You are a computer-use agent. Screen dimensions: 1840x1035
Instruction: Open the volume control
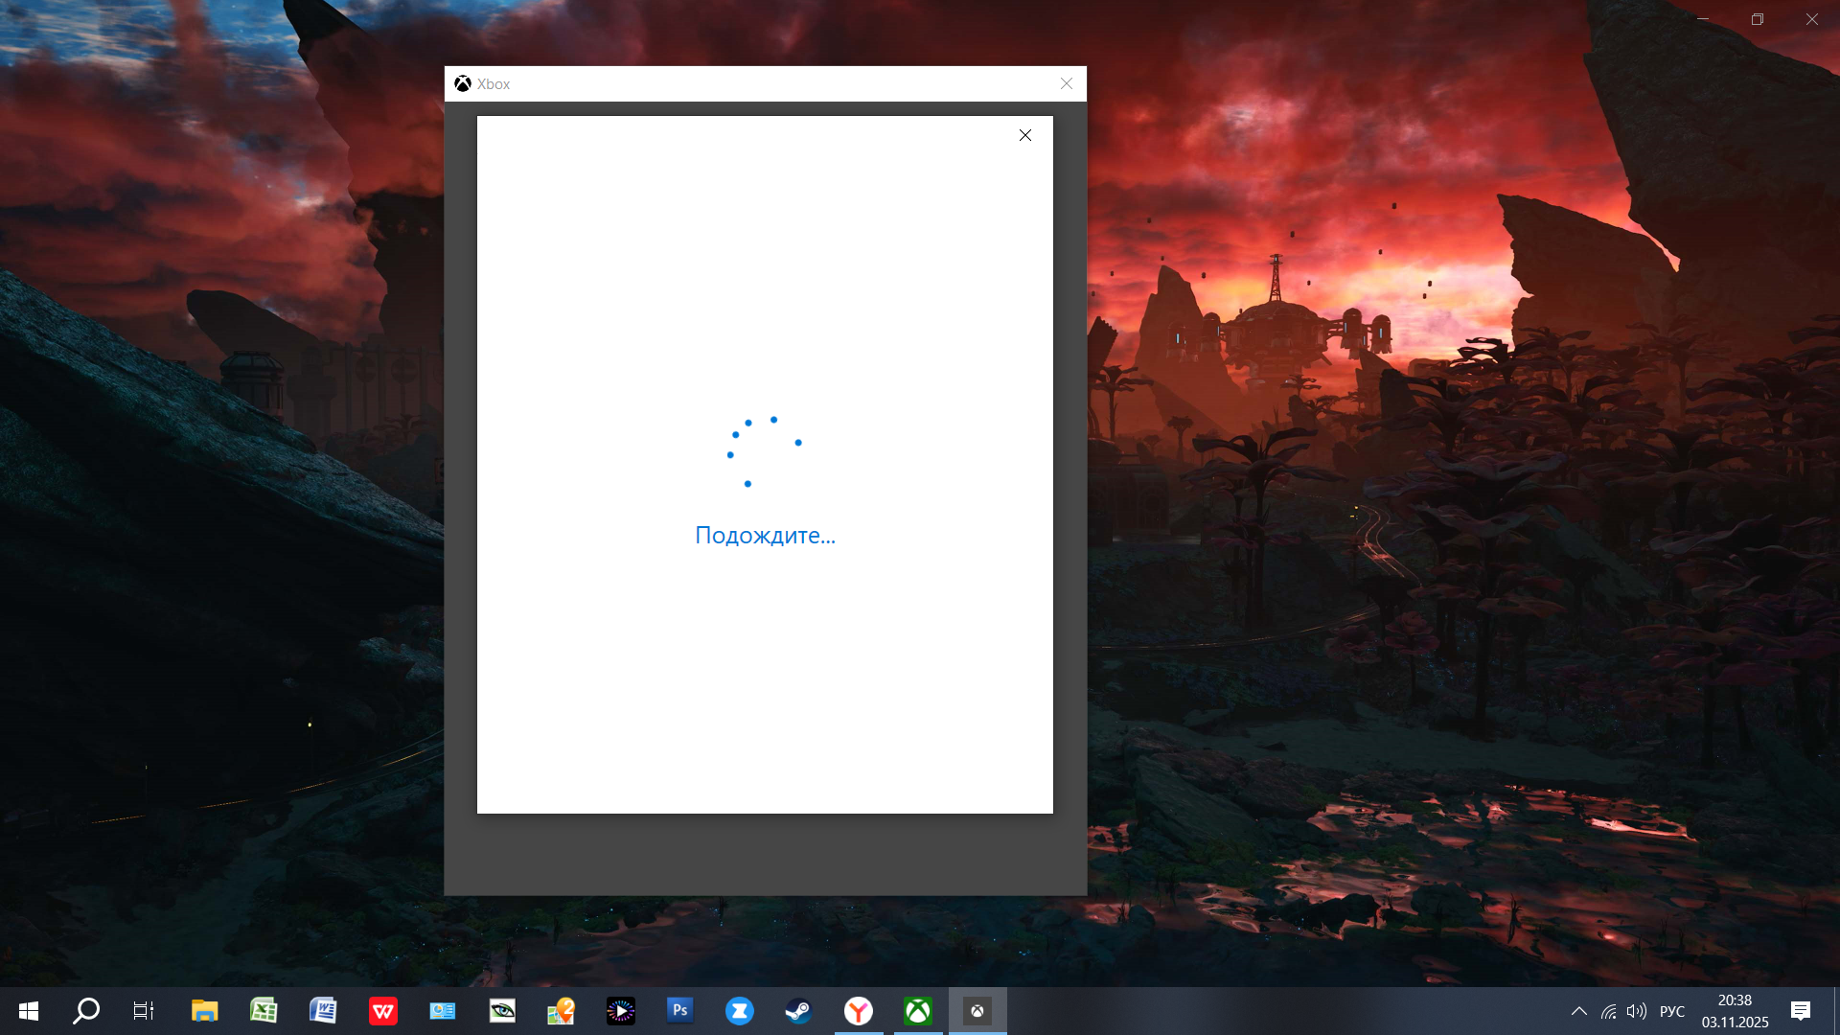pyautogui.click(x=1637, y=1011)
